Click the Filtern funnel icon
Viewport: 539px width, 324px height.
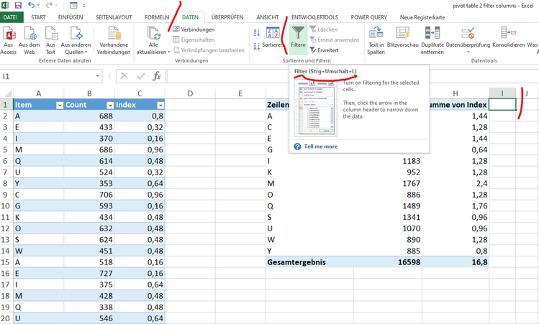point(298,33)
